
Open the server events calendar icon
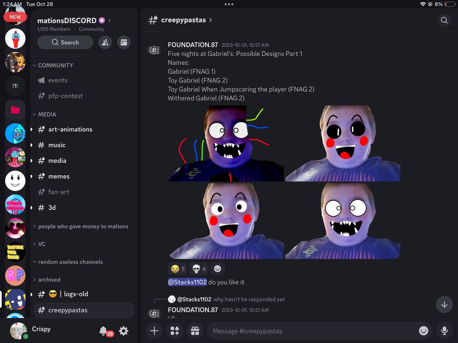pyautogui.click(x=124, y=43)
